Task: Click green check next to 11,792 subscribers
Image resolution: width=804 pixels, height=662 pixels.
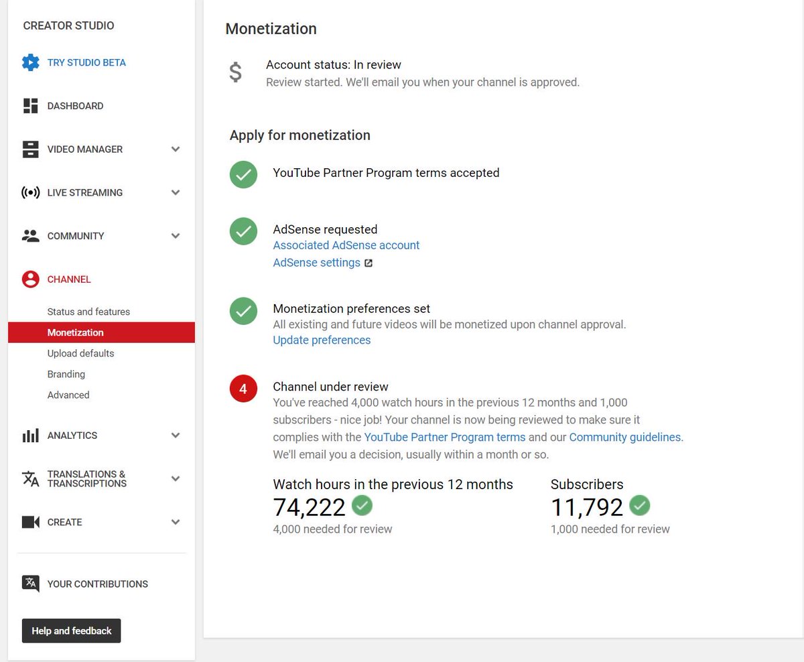Action: click(x=640, y=505)
